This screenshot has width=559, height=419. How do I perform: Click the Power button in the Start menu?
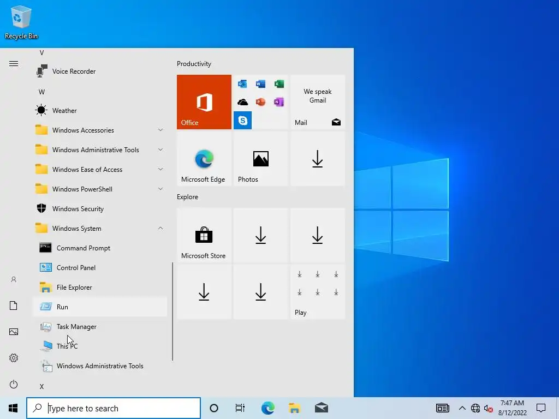pos(14,384)
